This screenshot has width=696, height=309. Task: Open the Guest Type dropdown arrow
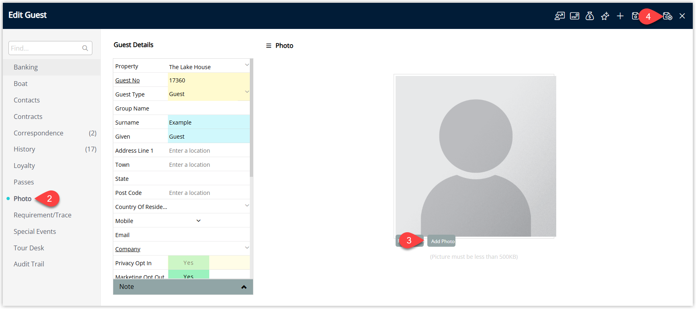[x=247, y=92]
